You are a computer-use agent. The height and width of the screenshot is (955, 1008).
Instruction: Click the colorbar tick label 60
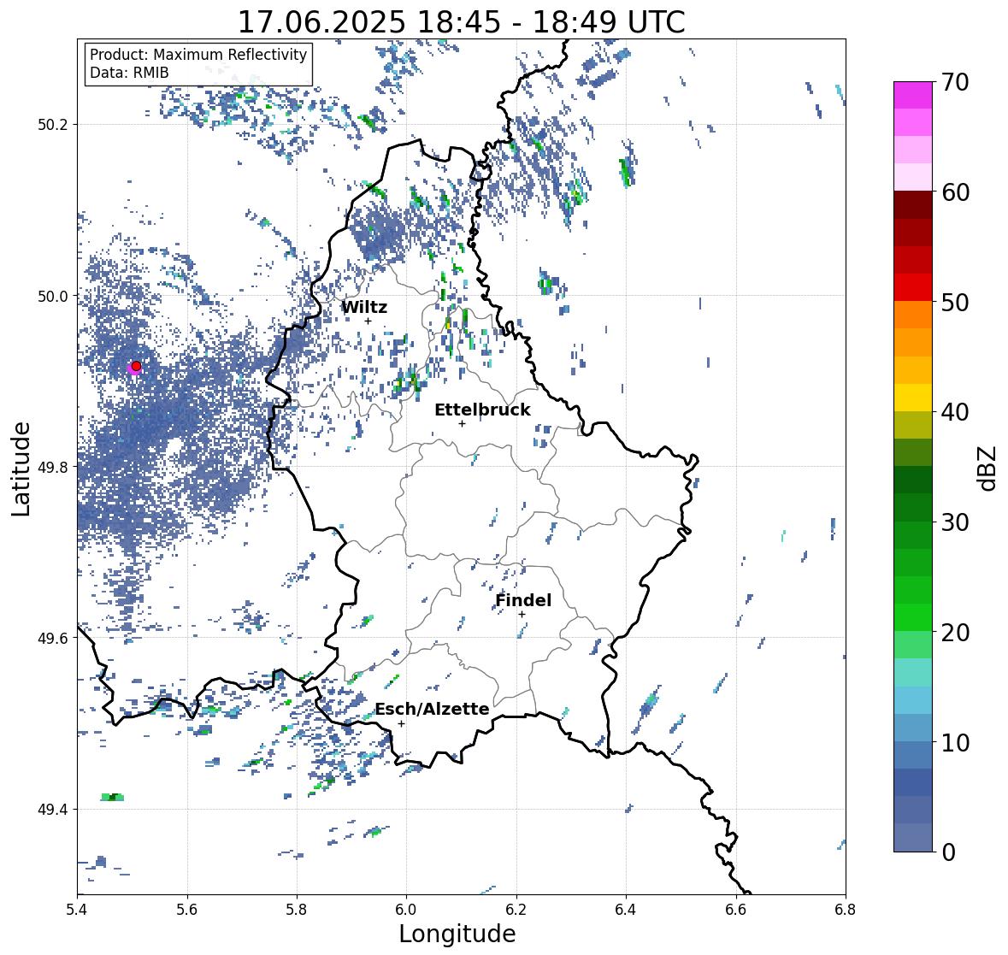(x=955, y=192)
